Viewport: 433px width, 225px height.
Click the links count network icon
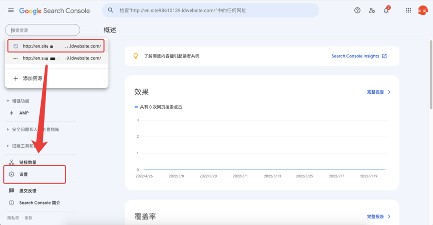coord(12,162)
